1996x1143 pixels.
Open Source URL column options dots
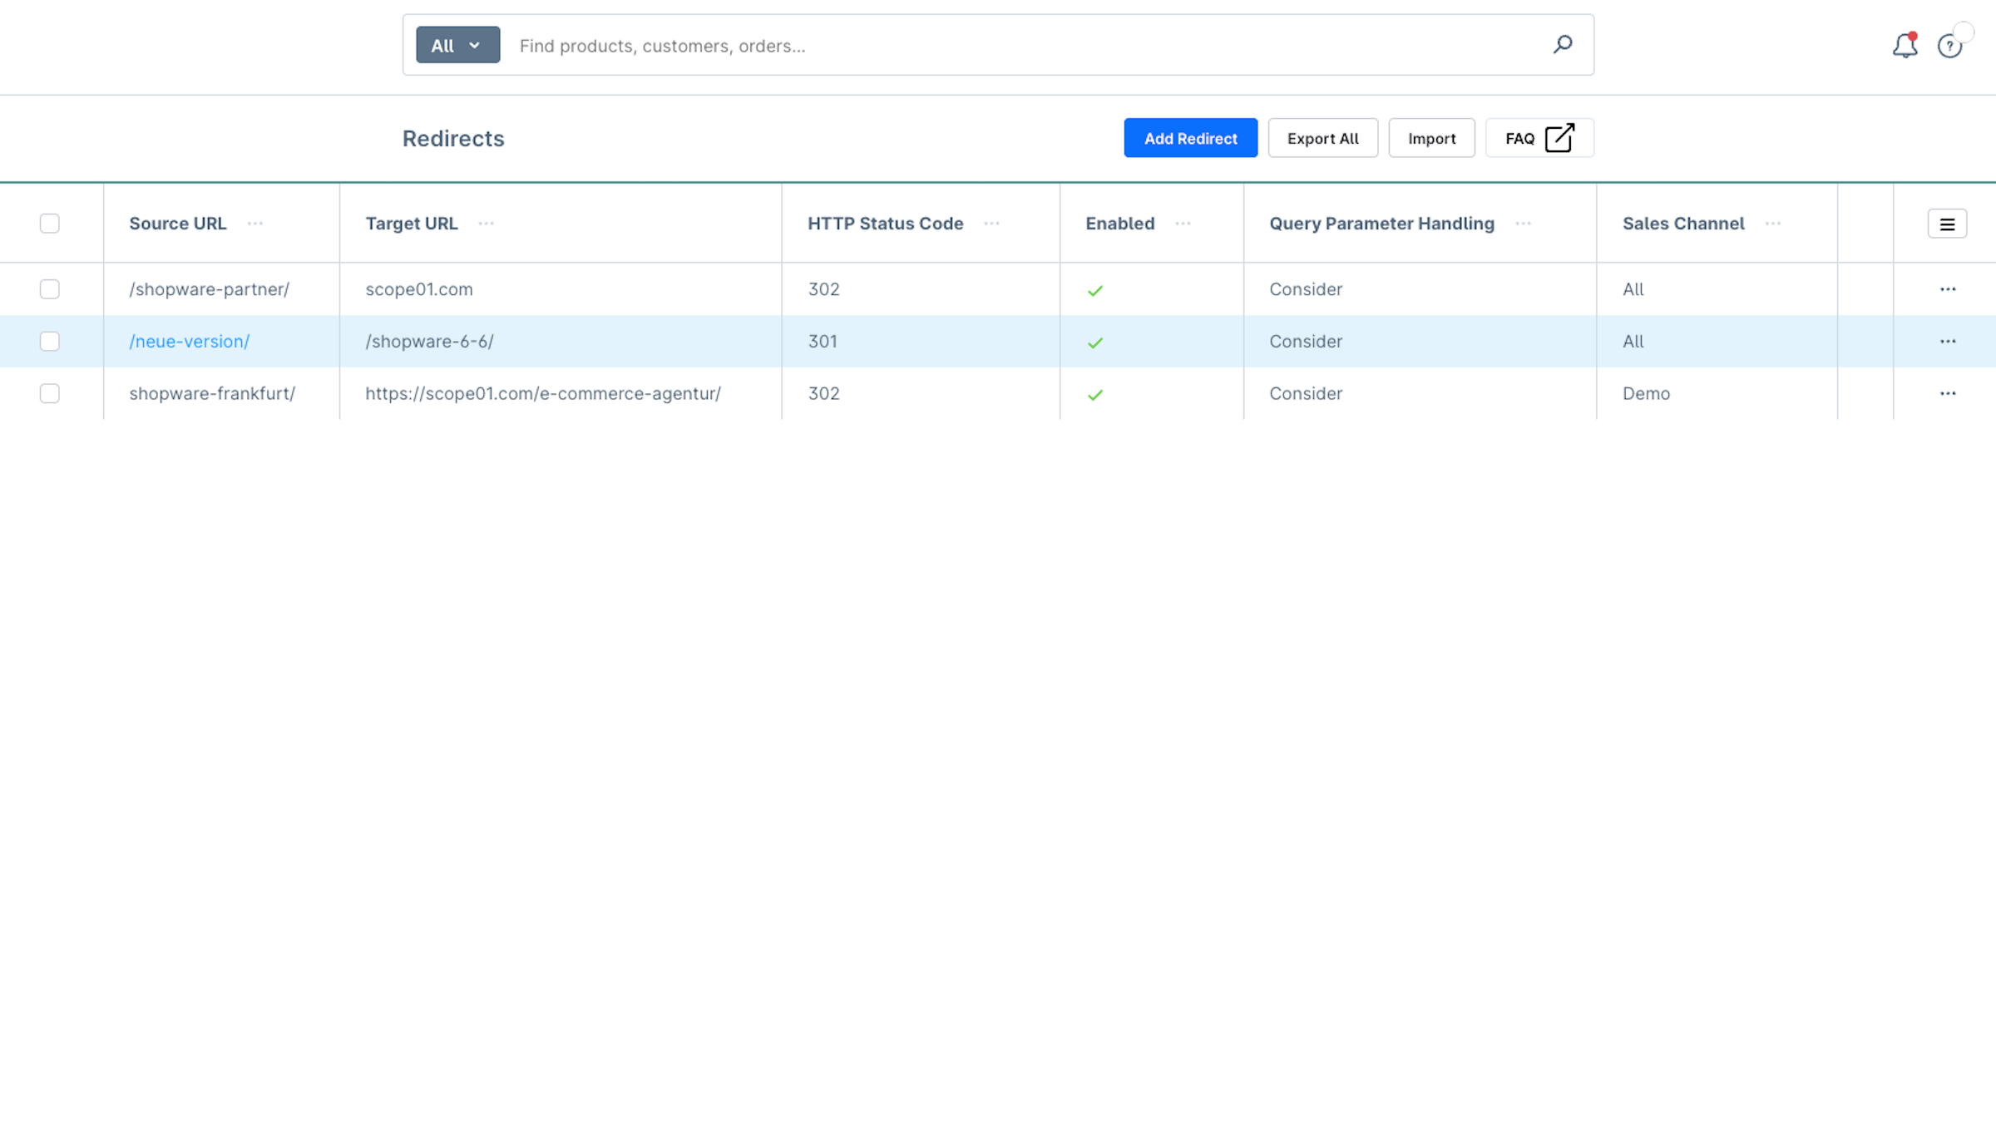(255, 223)
